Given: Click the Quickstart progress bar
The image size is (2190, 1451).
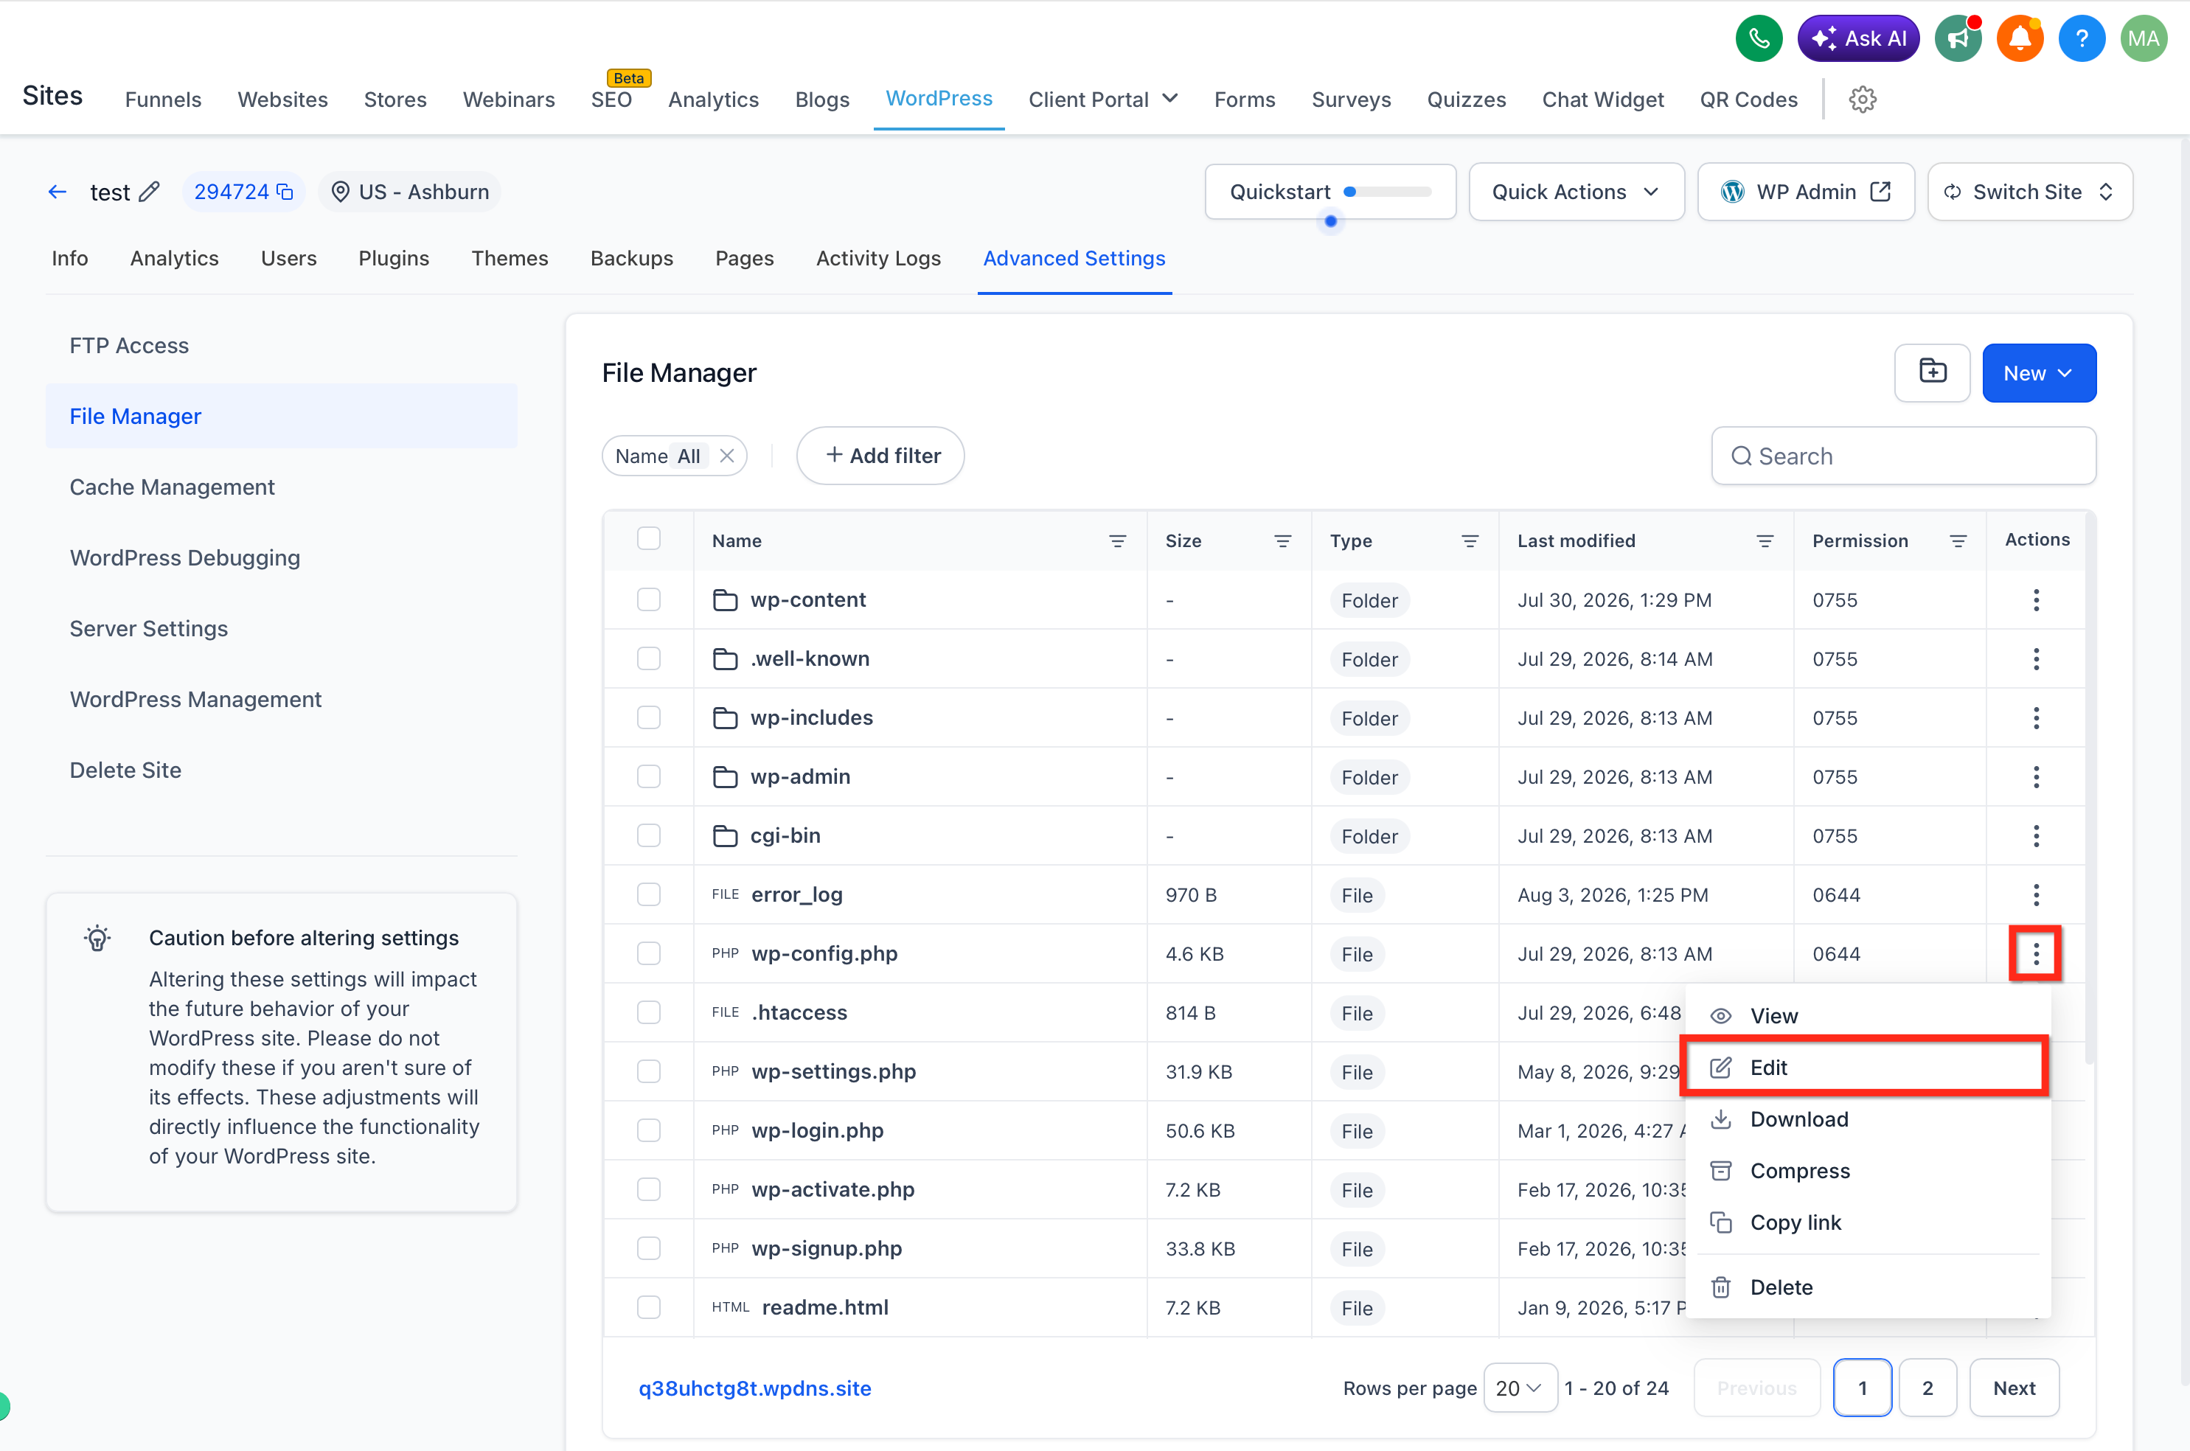Looking at the screenshot, I should pos(1387,192).
